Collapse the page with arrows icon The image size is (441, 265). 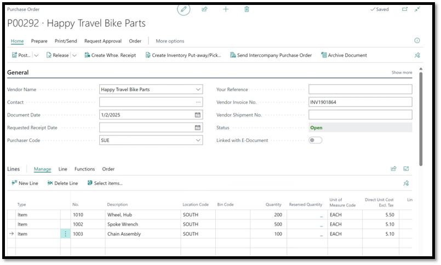(417, 9)
